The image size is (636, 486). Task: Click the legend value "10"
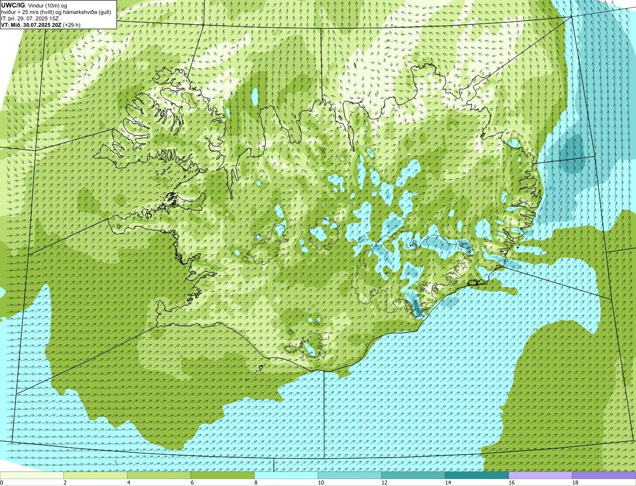(320, 483)
